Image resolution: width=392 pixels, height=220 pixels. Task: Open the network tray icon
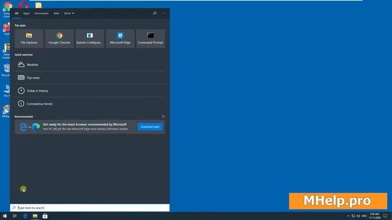tap(353, 216)
